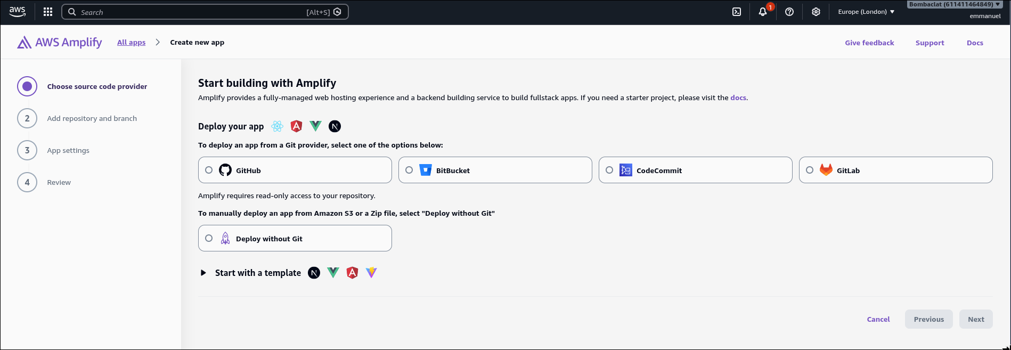Open the Bombaclat account dropdown
The width and height of the screenshot is (1011, 350).
pyautogui.click(x=955, y=4)
